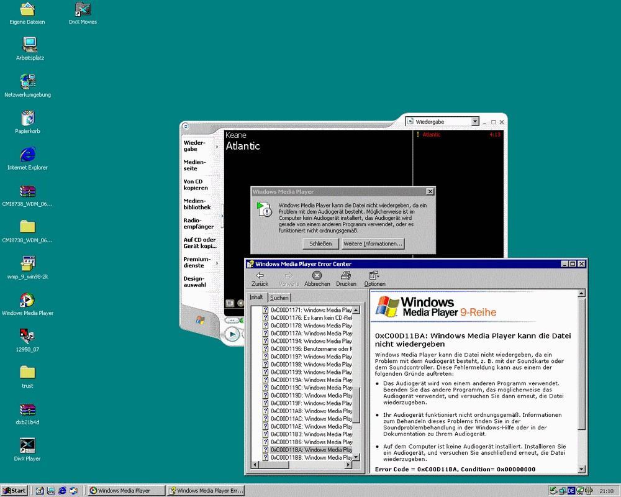Select the Internet Explorer desktop icon
This screenshot has height=497, width=621.
click(x=27, y=158)
